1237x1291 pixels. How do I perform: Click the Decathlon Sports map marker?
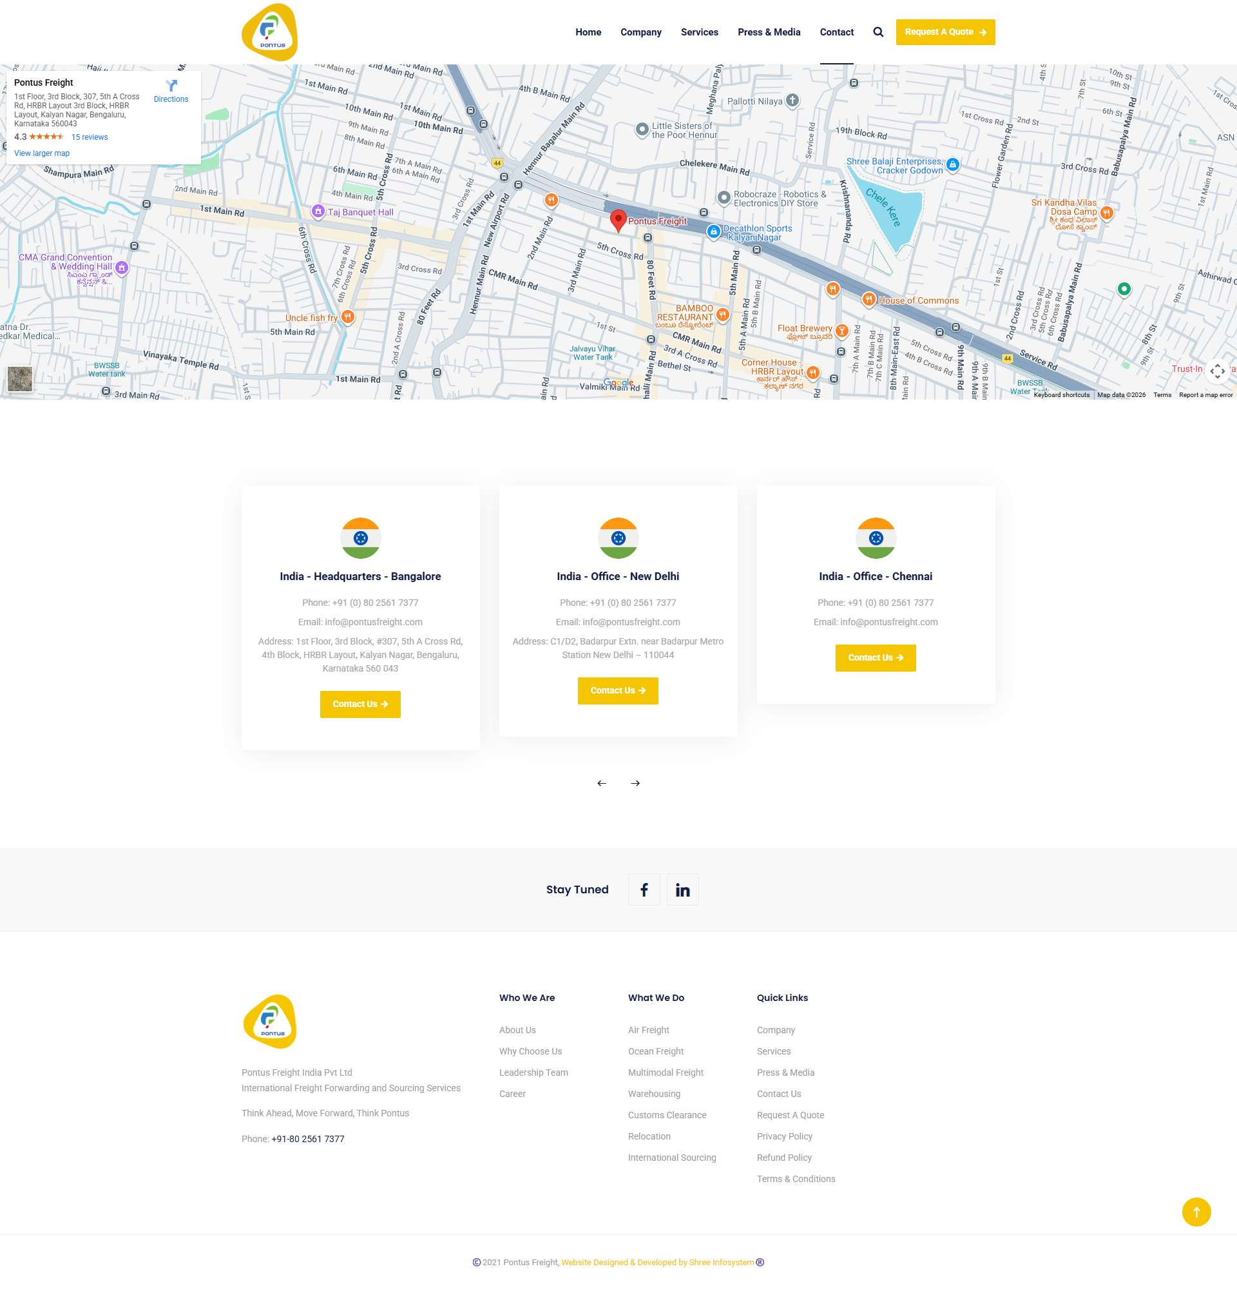(713, 231)
